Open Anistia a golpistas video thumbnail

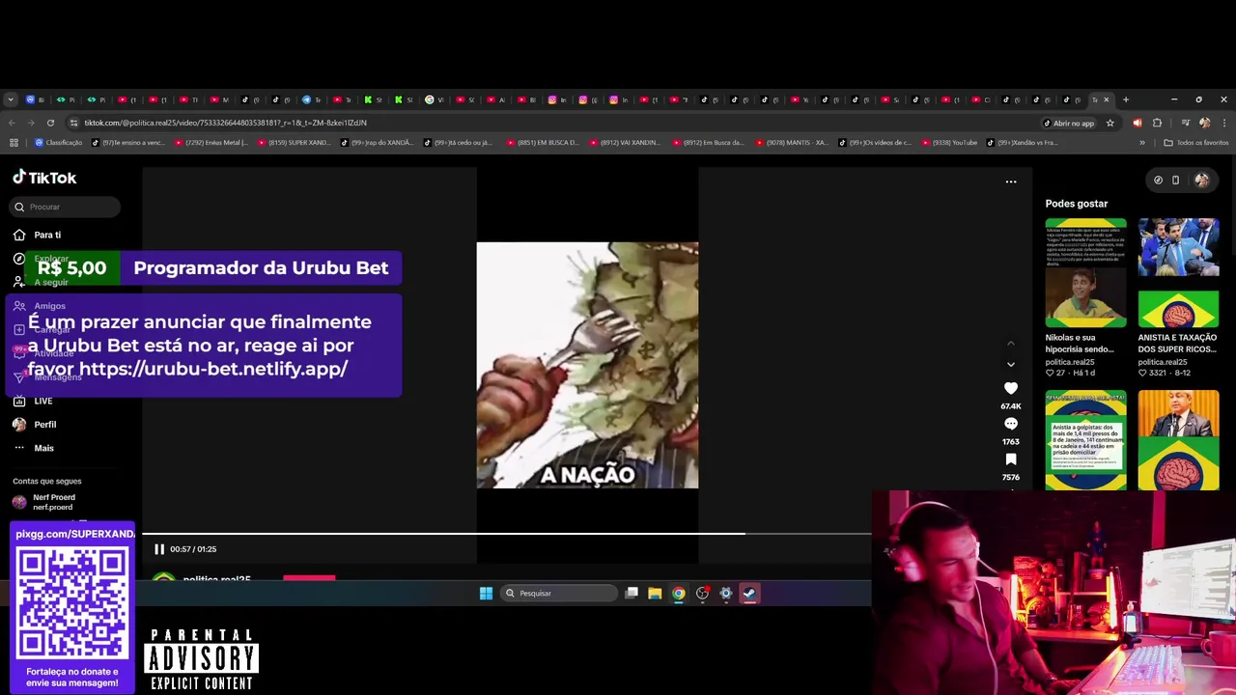tap(1085, 440)
